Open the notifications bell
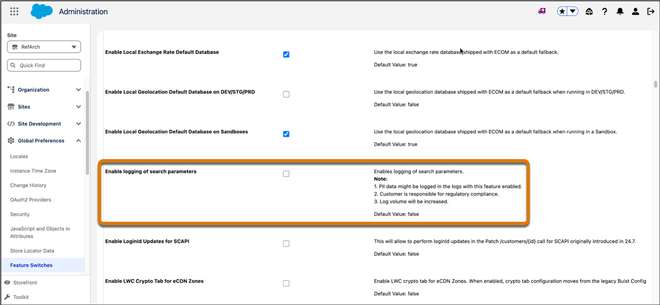The height and width of the screenshot is (305, 660). pos(620,12)
